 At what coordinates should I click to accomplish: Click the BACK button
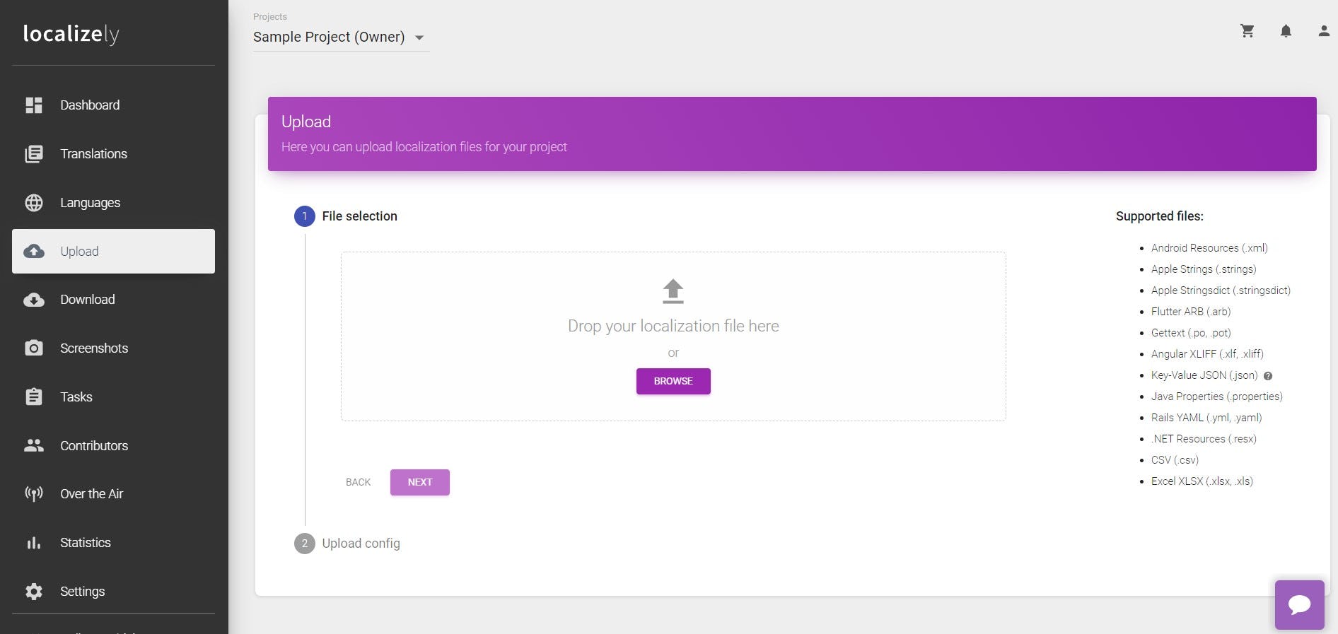pyautogui.click(x=358, y=482)
